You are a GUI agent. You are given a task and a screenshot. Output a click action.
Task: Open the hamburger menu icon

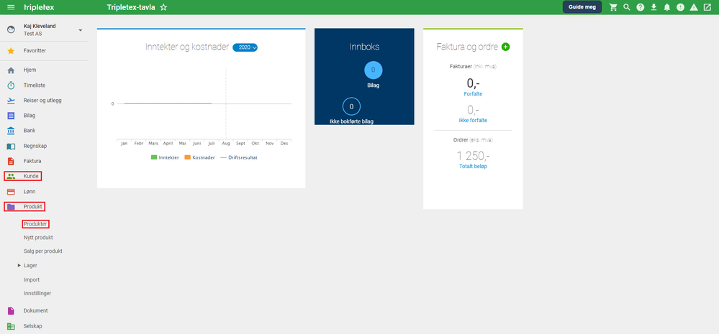pos(11,7)
